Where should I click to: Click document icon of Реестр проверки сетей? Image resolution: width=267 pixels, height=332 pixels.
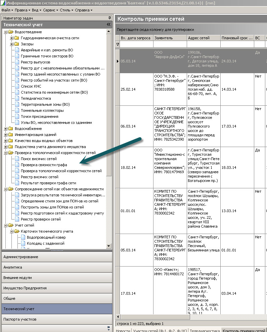tap(17, 219)
